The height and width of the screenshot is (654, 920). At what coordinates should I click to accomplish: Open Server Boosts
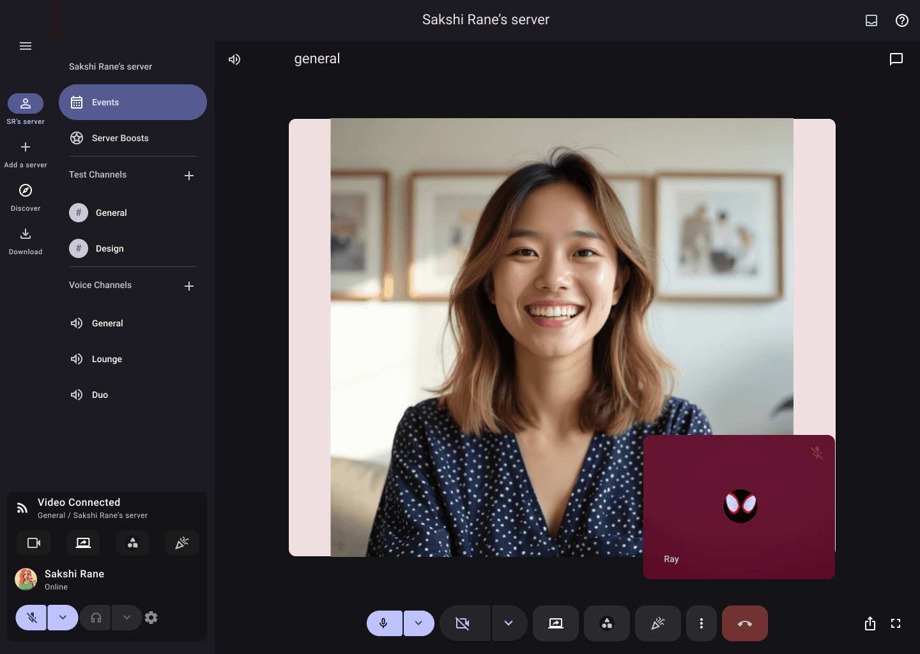133,138
